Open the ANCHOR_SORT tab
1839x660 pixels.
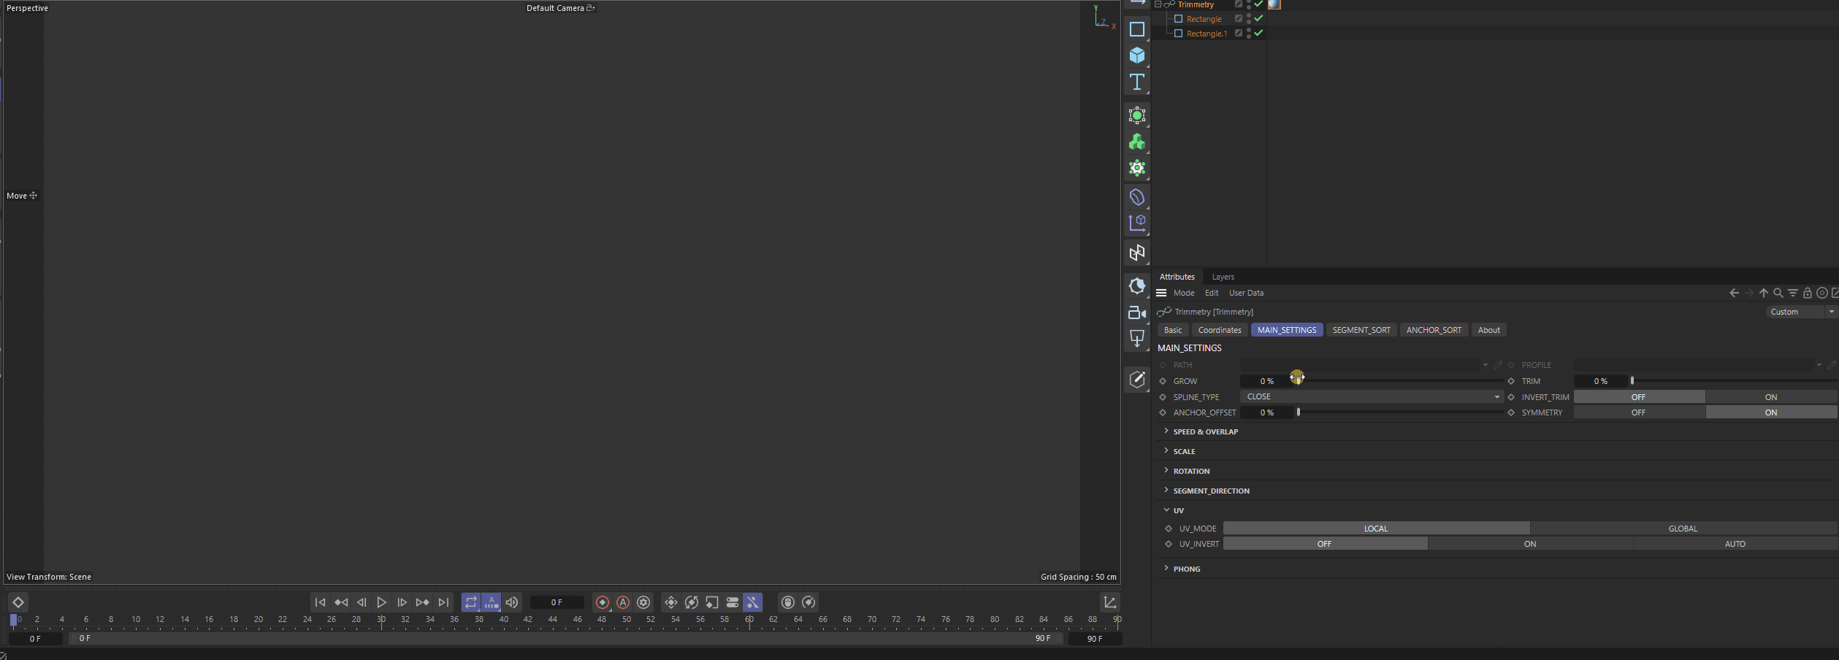click(1434, 330)
